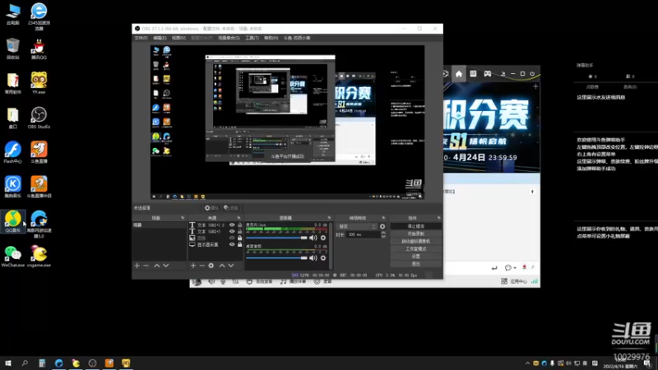Screen dimensions: 658x370
Task: Open the chat bubble dropdown arrow in the Douyu window
Action: 515,268
